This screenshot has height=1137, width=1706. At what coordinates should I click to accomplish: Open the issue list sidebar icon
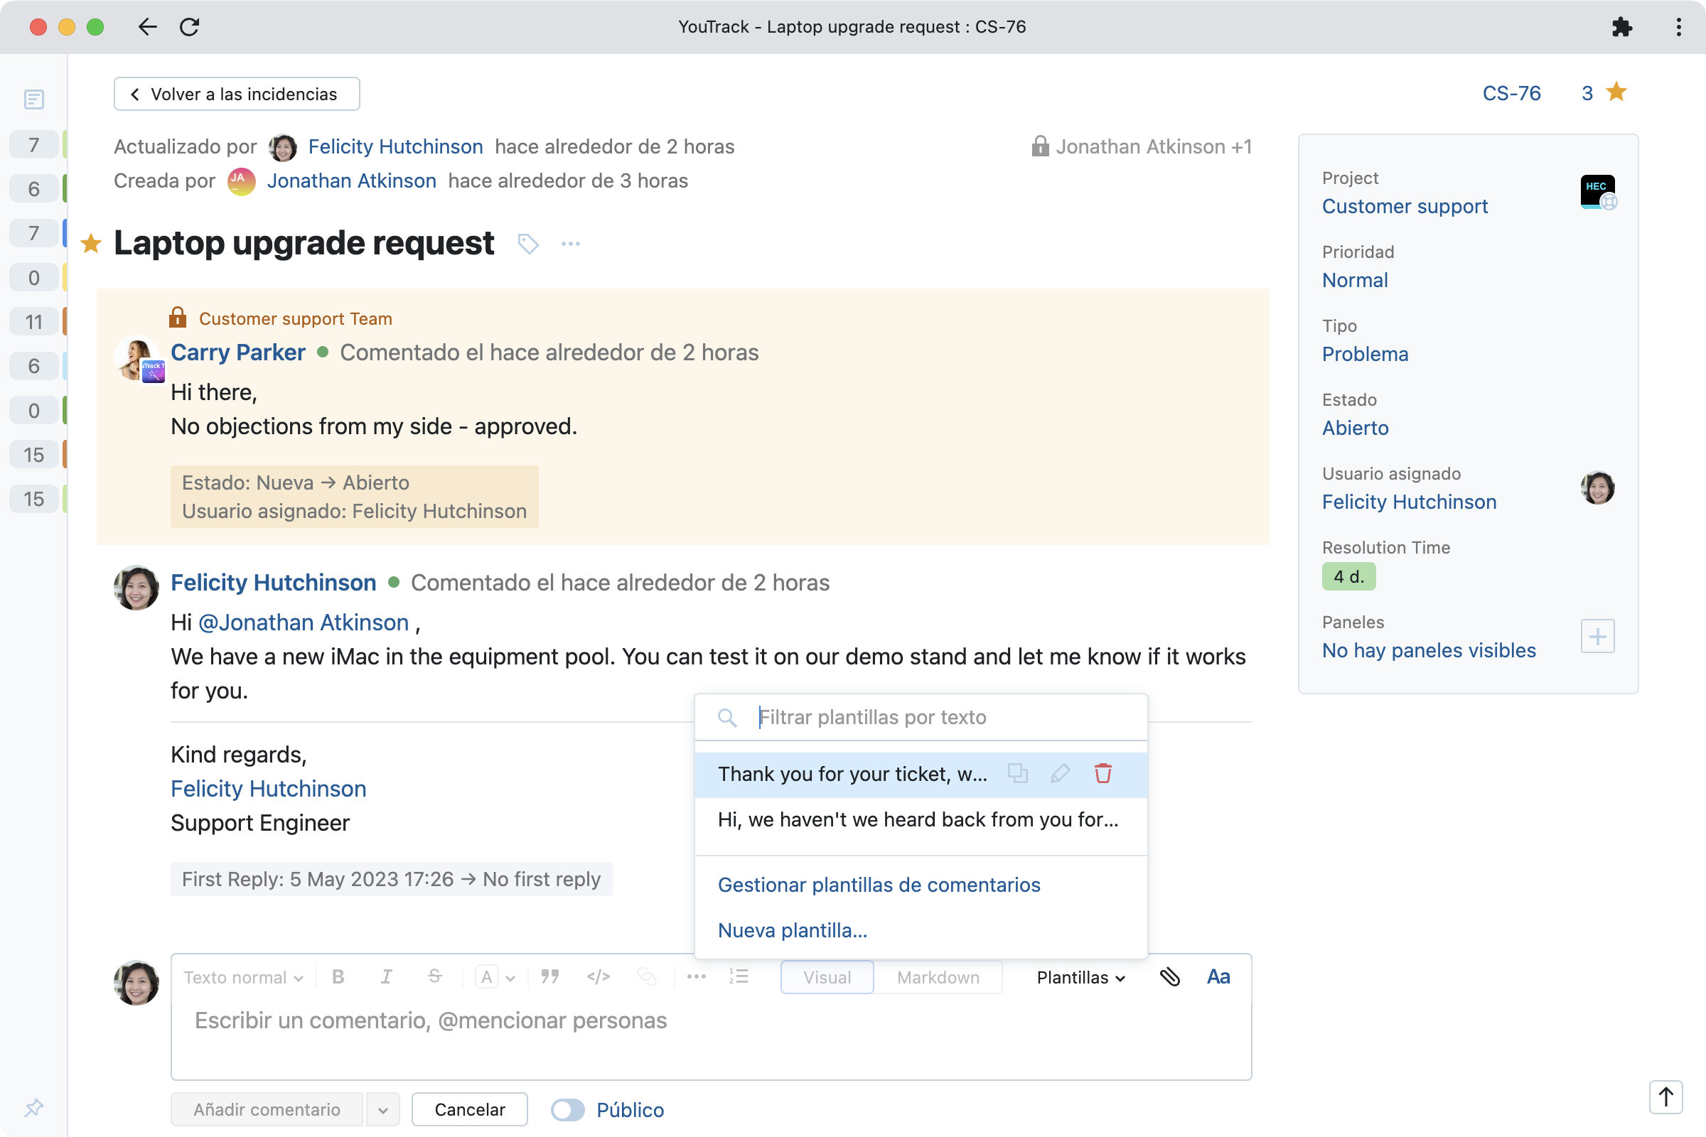coord(34,99)
